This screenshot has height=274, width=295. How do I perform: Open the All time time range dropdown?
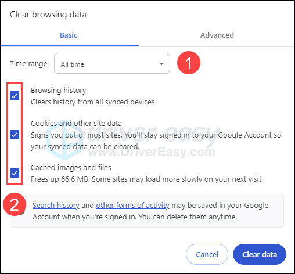pos(112,63)
